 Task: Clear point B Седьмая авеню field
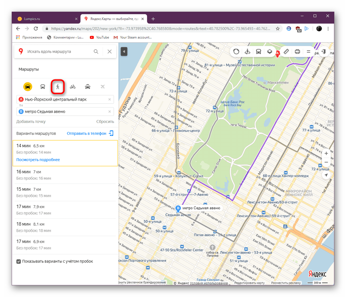click(110, 112)
